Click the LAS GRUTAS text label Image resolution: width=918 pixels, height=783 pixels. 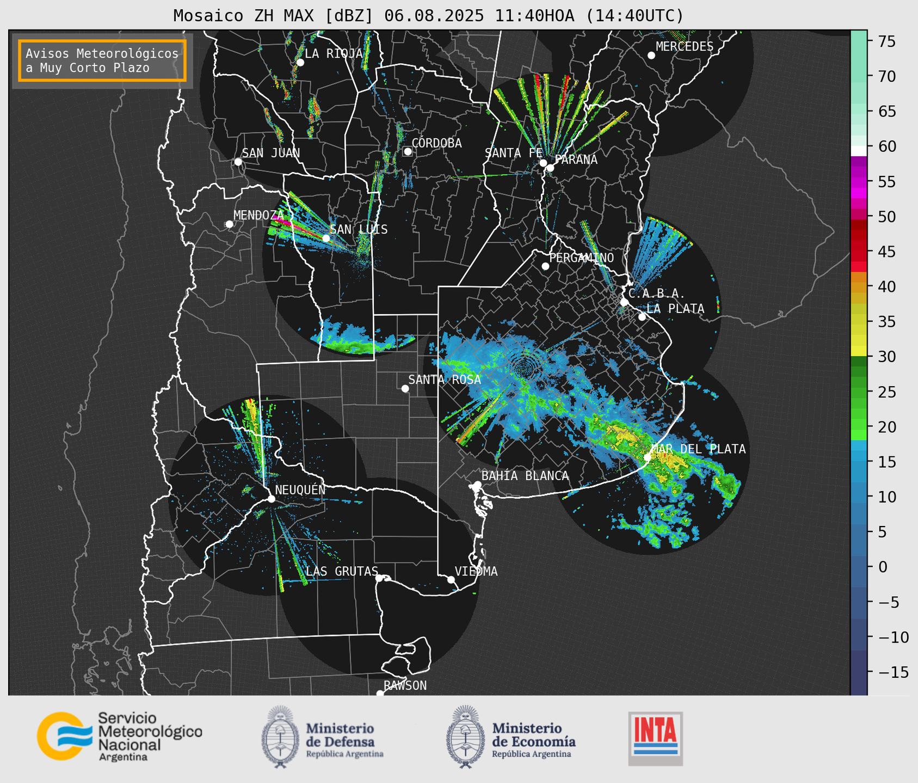pos(342,571)
